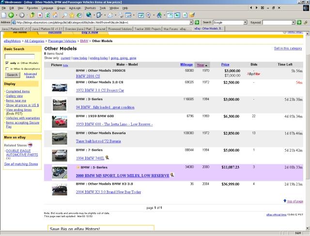Screen dimensions: 310x236
Task: Click the page vertical scrollbar
Action: click(x=308, y=130)
